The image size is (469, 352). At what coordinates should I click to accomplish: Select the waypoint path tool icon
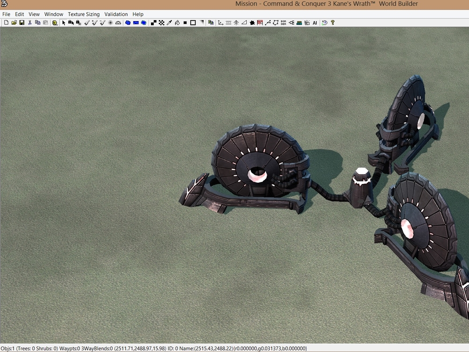[268, 22]
